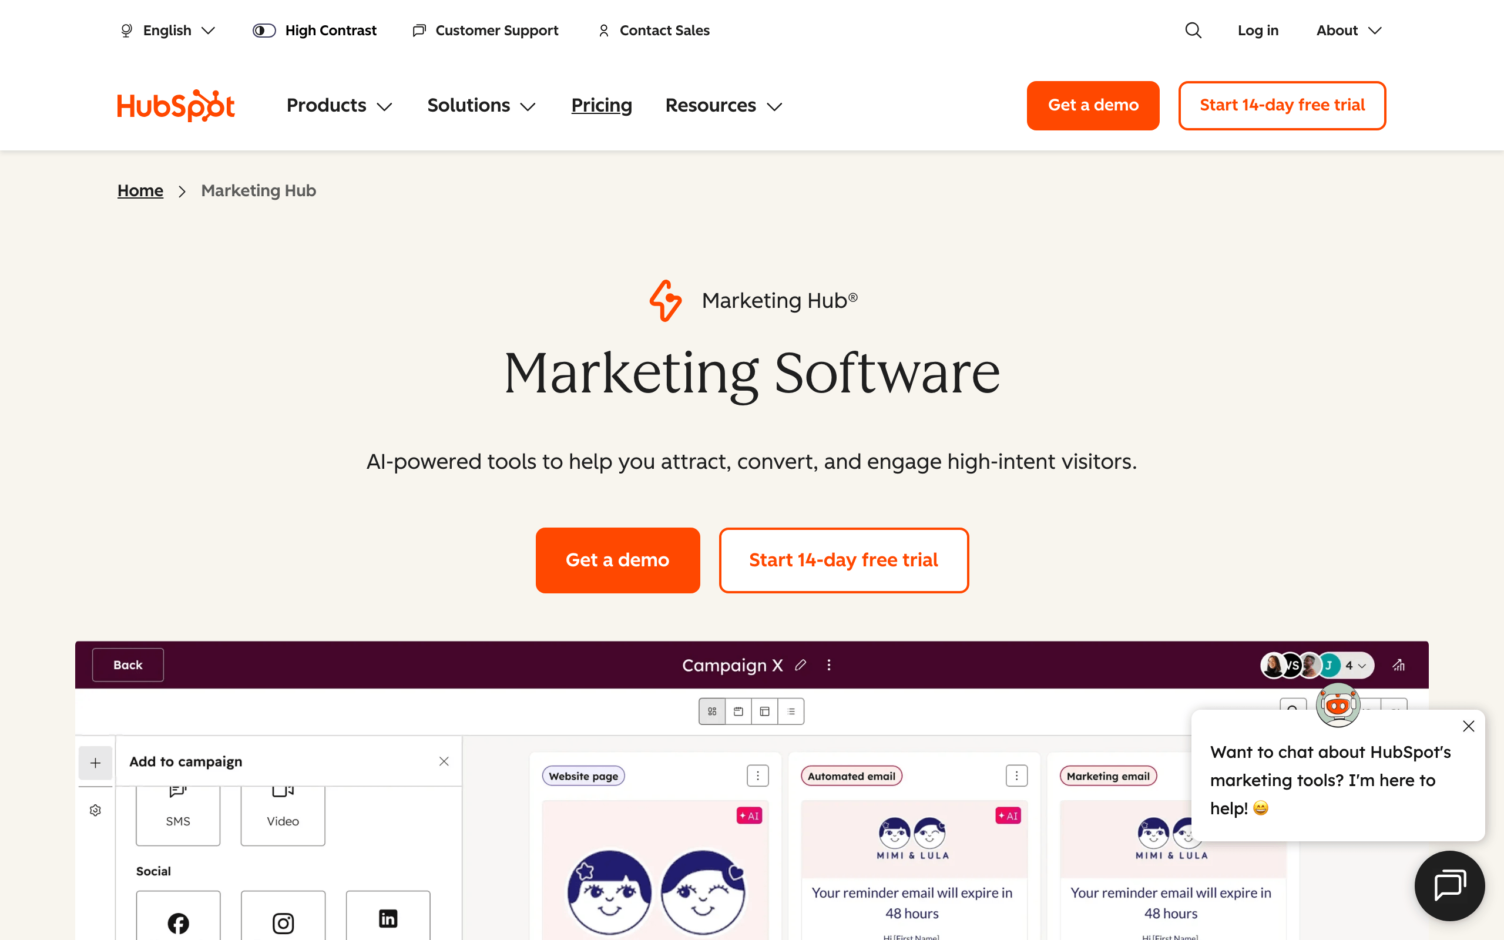Click the Marketing Hub breadcrumb text
The height and width of the screenshot is (940, 1504).
(x=258, y=191)
